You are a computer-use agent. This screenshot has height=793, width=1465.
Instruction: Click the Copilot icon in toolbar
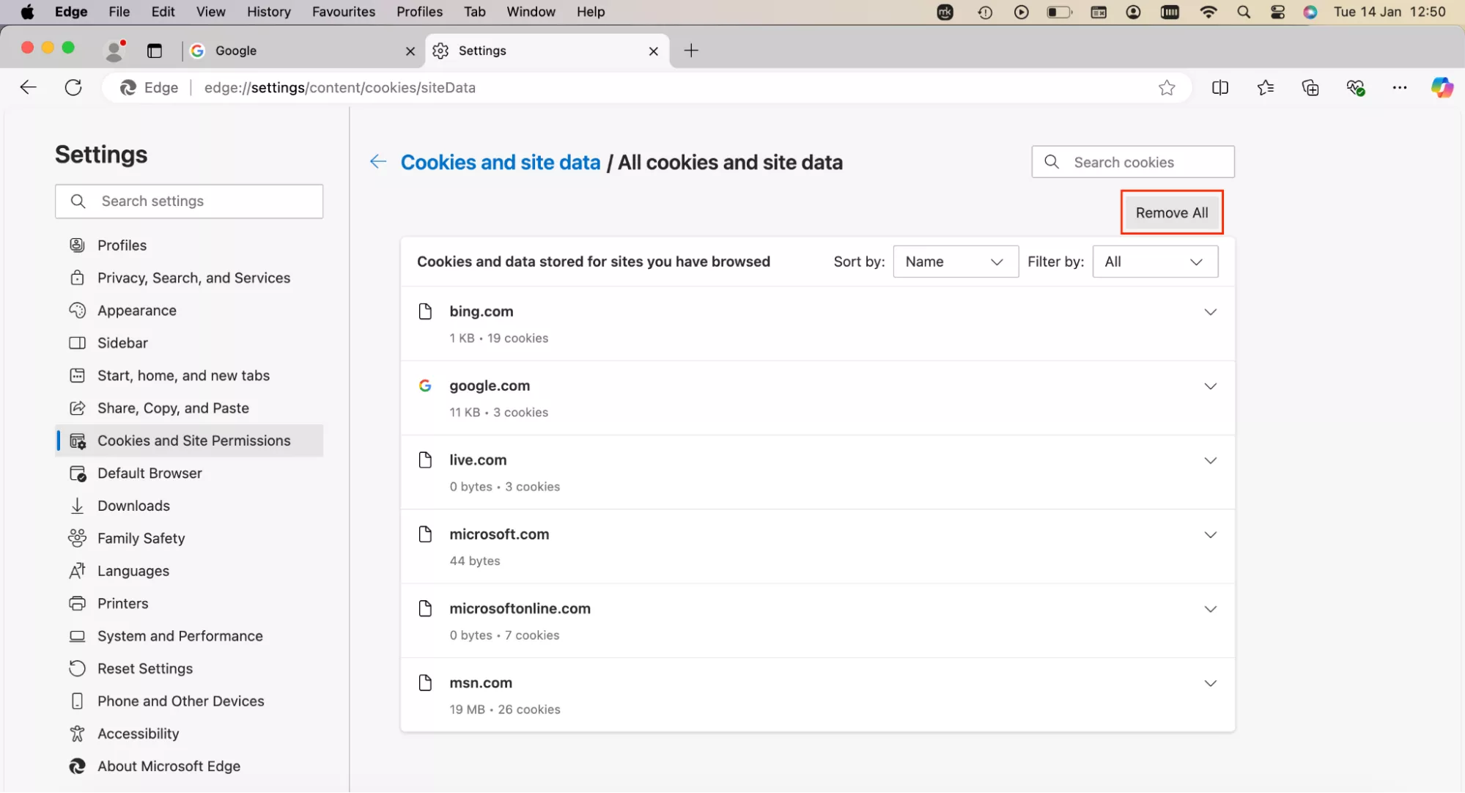1442,88
